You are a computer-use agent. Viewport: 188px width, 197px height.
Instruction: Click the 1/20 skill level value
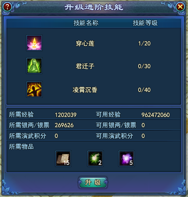[x=144, y=43]
